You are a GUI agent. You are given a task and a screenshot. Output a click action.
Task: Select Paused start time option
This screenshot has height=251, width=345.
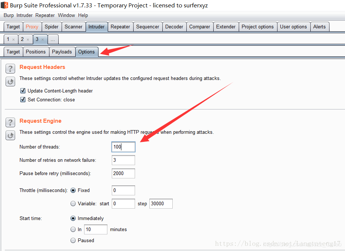[73, 240]
